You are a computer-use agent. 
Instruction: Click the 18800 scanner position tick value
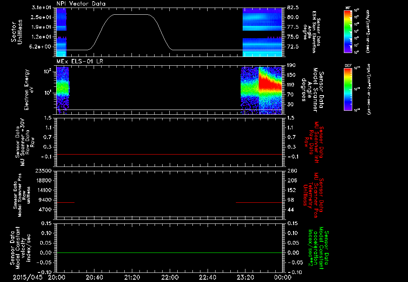44,180
